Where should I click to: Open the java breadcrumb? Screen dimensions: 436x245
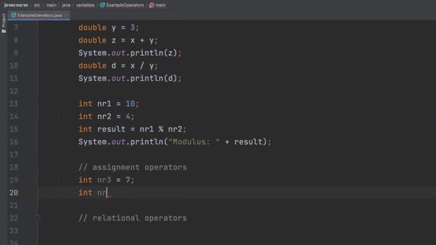pos(66,5)
